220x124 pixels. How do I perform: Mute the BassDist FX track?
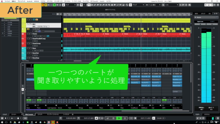(28, 53)
